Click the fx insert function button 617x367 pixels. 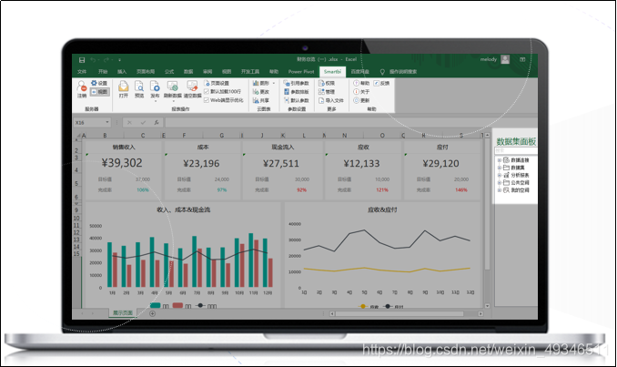157,123
